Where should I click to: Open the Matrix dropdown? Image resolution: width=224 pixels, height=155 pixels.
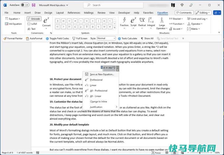click(x=193, y=29)
